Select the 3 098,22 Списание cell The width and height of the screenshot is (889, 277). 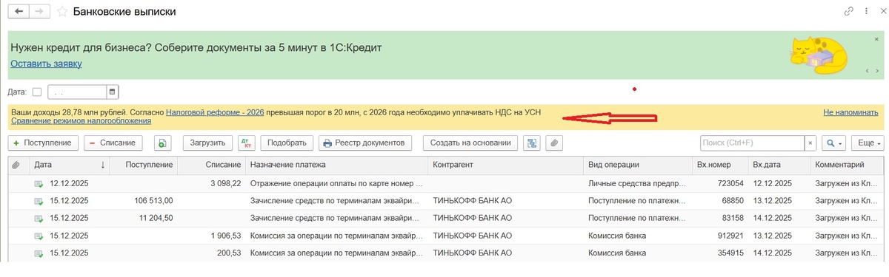[211, 182]
